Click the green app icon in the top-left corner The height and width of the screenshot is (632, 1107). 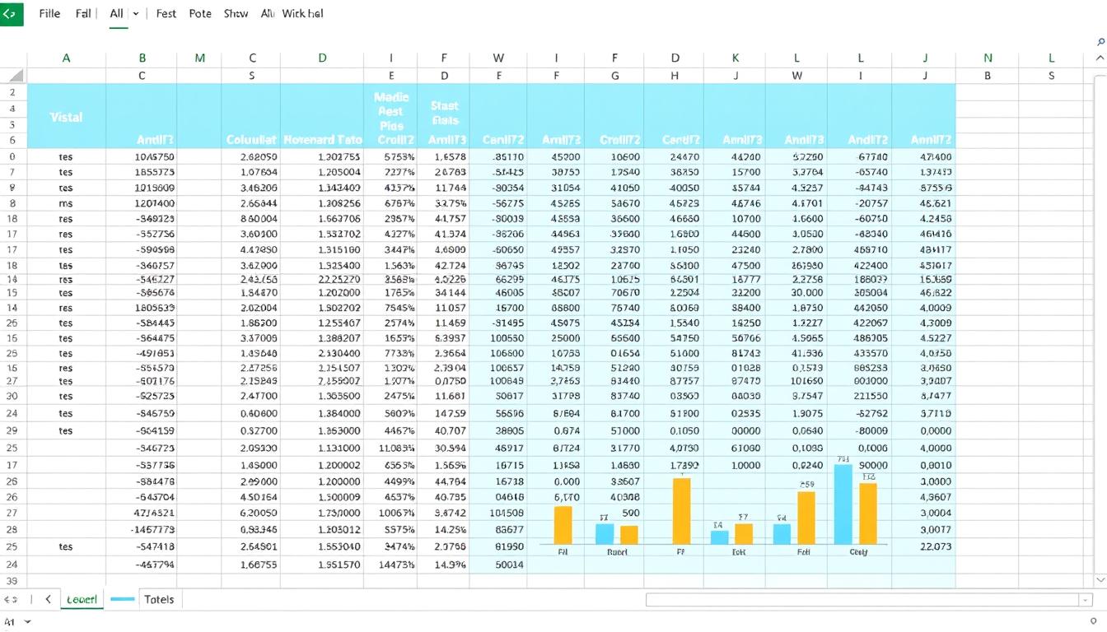pyautogui.click(x=11, y=13)
